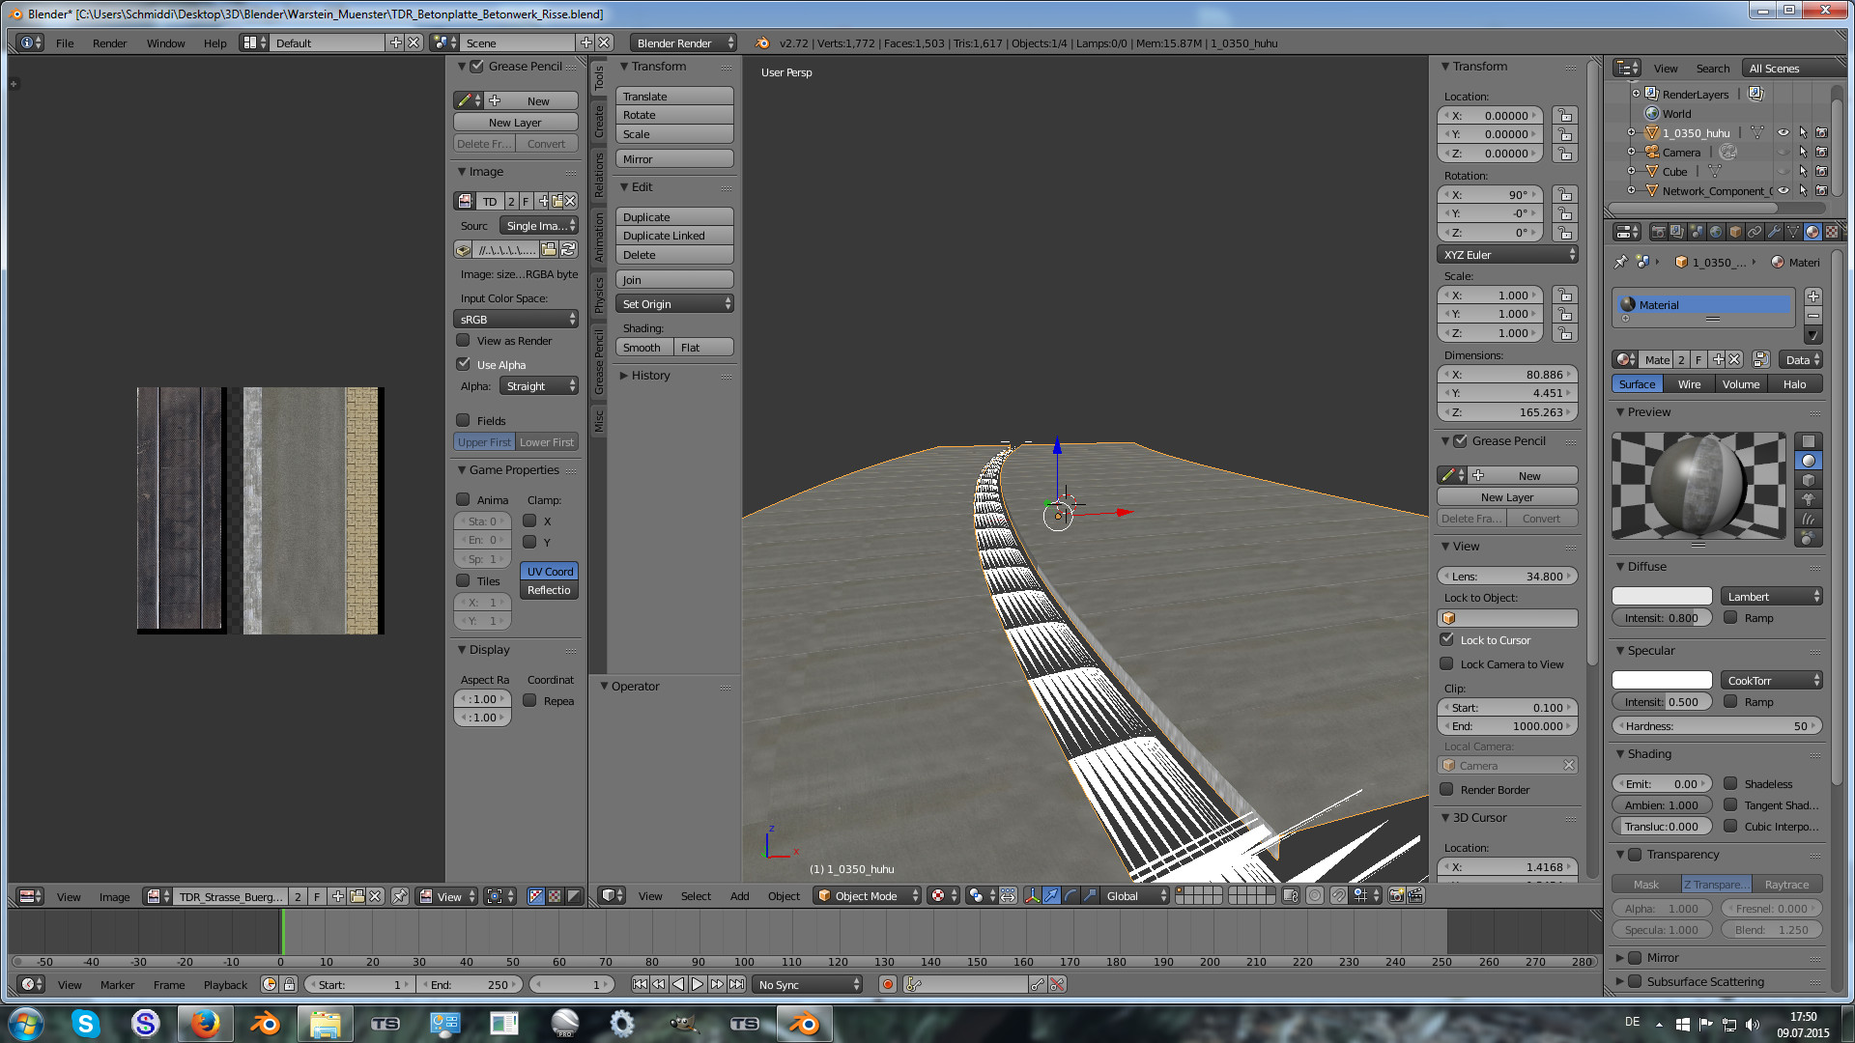Click the Smooth shading button
The width and height of the screenshot is (1855, 1043).
tap(642, 348)
